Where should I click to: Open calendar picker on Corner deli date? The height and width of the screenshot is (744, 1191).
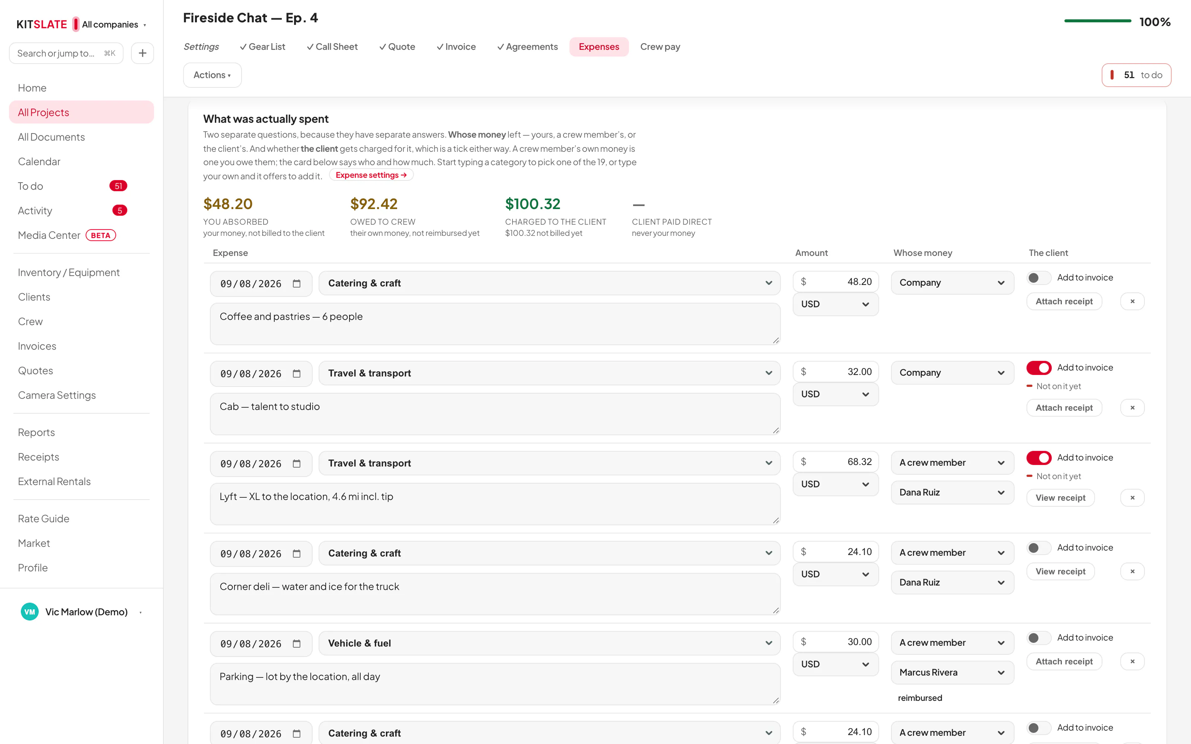pos(296,554)
